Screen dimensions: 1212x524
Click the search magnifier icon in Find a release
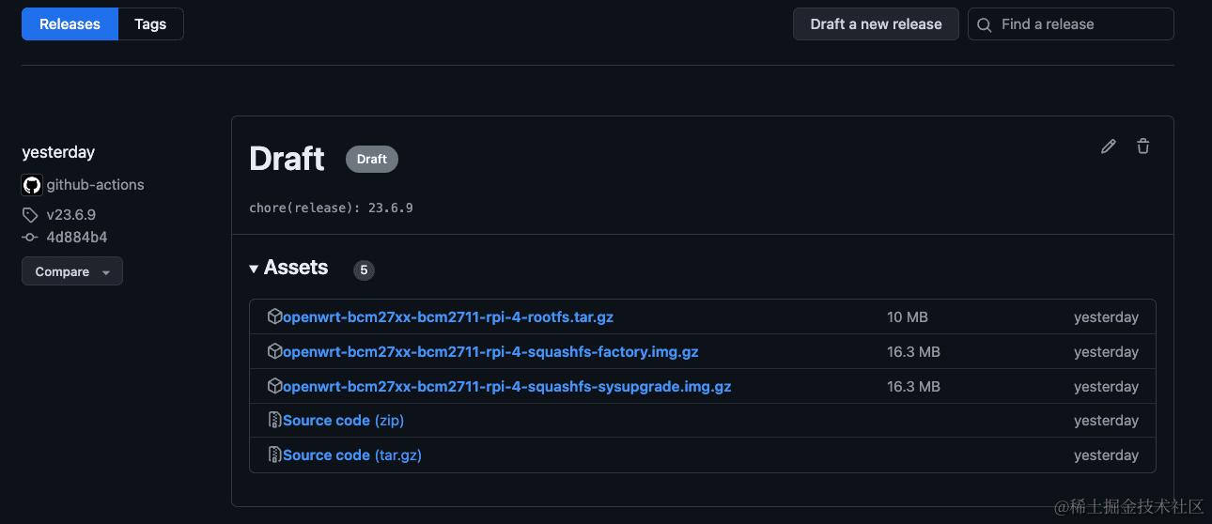coord(985,25)
